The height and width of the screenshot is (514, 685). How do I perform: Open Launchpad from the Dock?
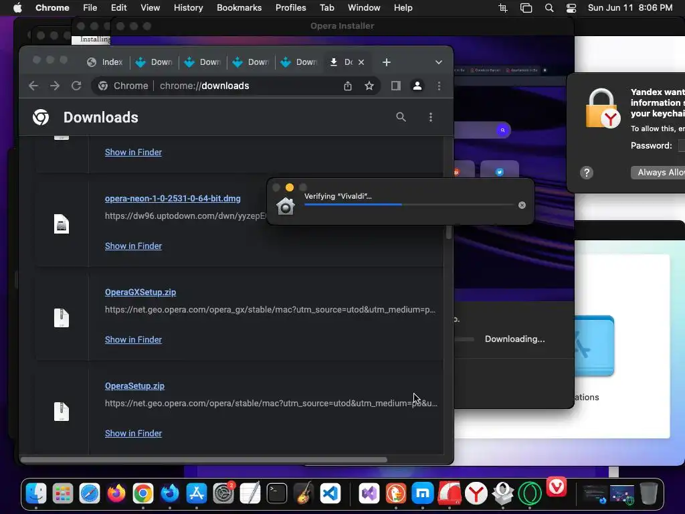pos(63,493)
